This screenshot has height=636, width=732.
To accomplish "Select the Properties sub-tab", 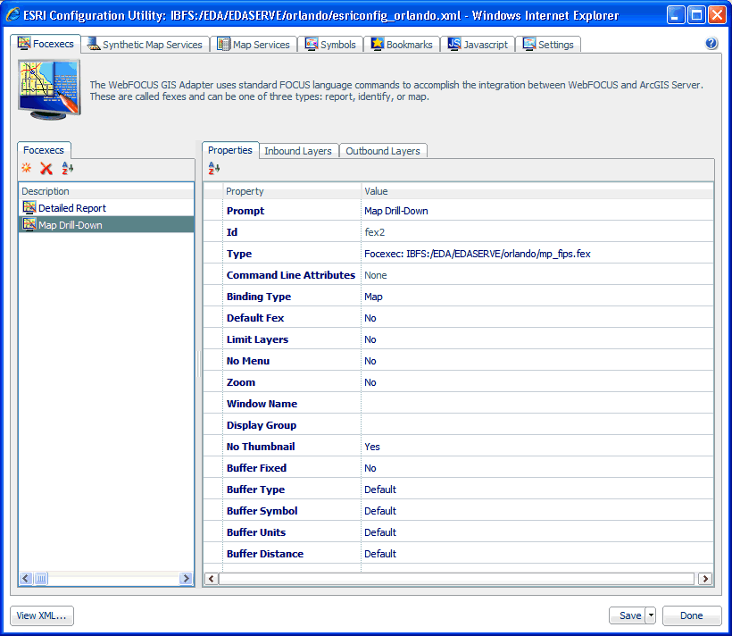I will click(230, 150).
